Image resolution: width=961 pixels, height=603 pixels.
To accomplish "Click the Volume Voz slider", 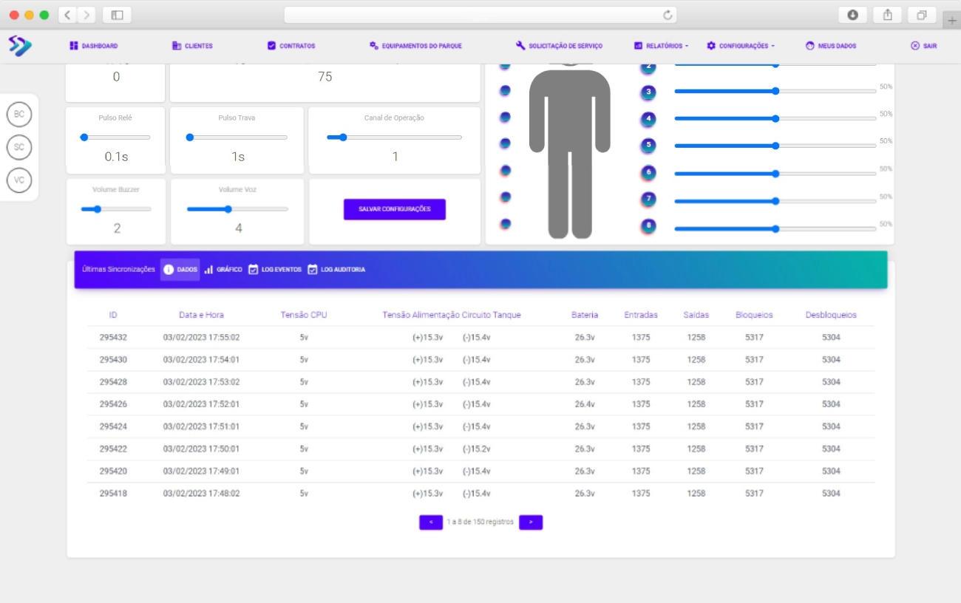I will [237, 209].
